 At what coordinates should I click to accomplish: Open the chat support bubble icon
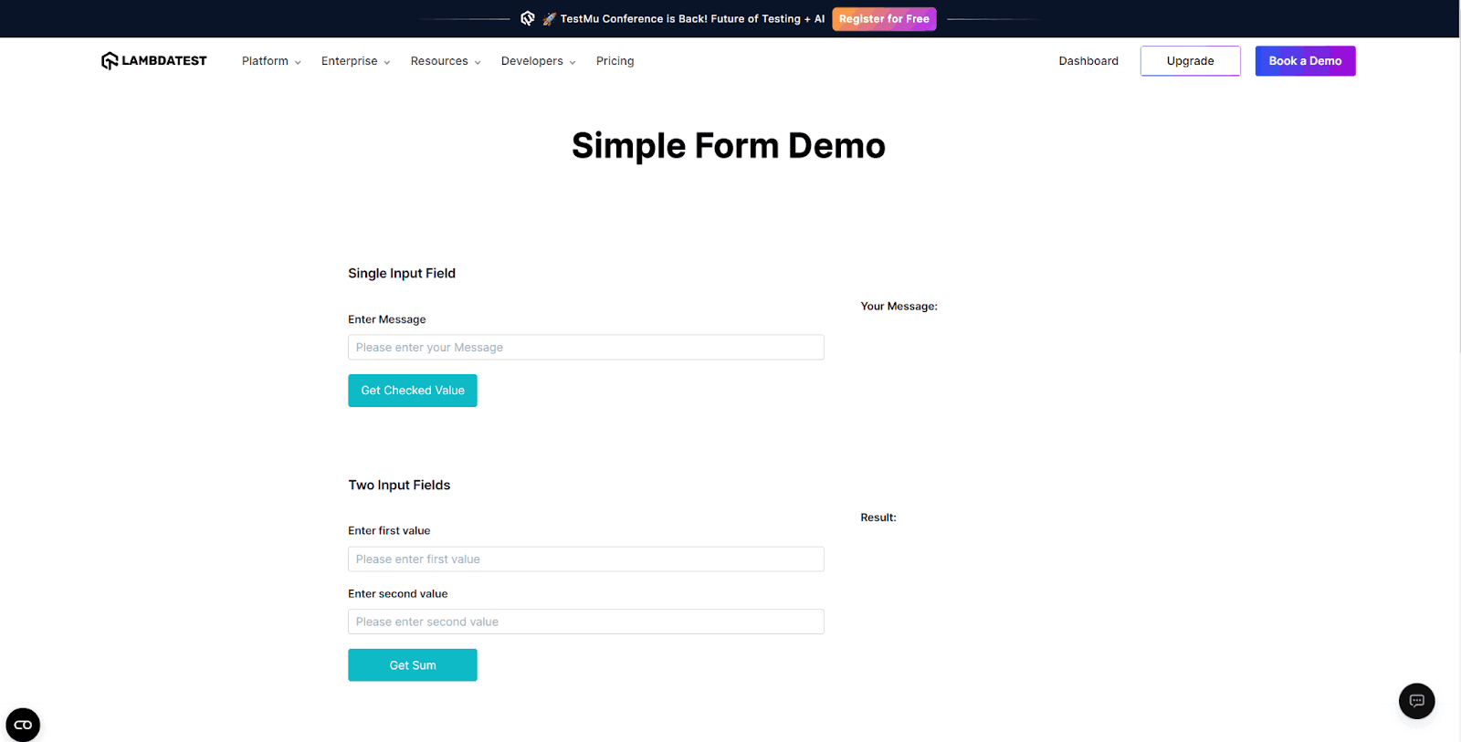(1416, 701)
